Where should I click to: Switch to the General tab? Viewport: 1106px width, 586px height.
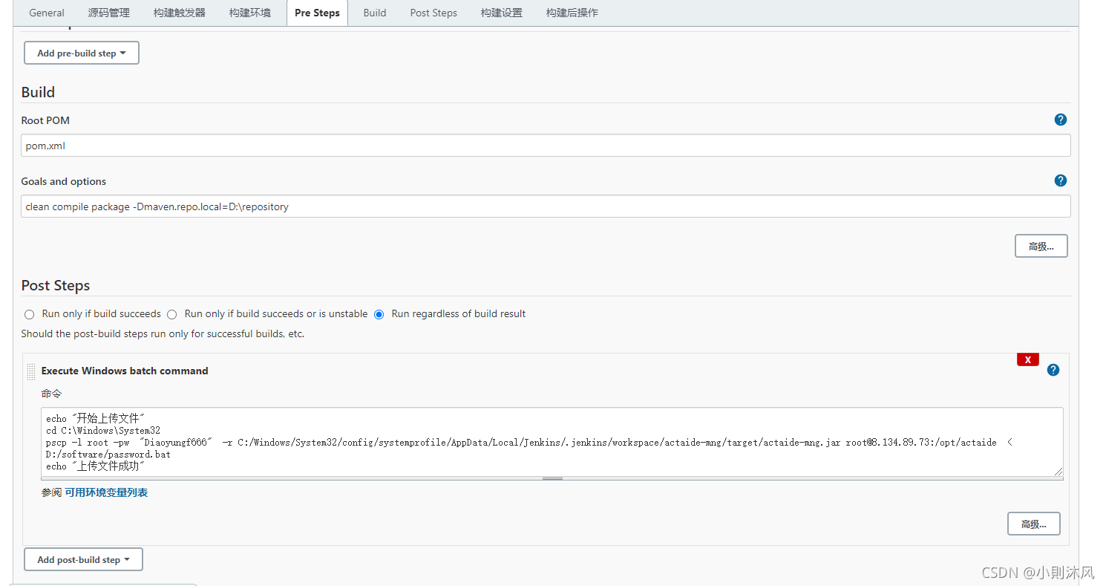47,13
